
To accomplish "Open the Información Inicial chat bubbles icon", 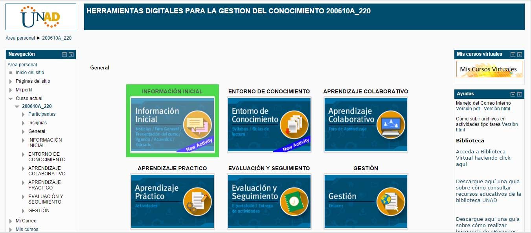I will tap(197, 125).
